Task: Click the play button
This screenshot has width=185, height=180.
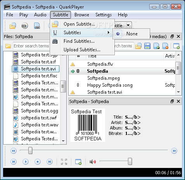Action: point(26,162)
